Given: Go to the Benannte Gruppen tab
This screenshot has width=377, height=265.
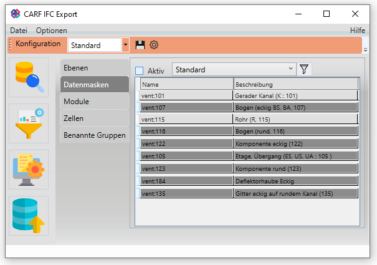Looking at the screenshot, I should coord(95,135).
